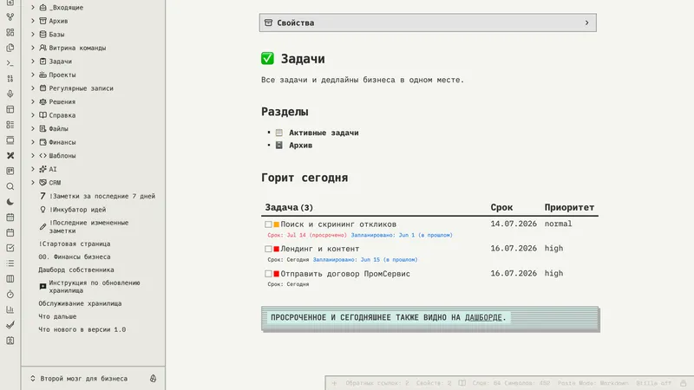Screen dimensions: 694x390
Task: Select the AI folder in sidebar
Action: pyautogui.click(x=53, y=169)
